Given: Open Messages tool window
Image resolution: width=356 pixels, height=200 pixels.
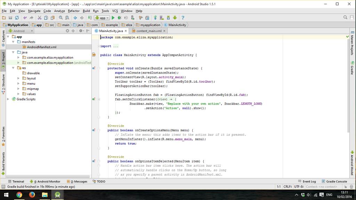Looking at the screenshot, I should pyautogui.click(x=77, y=181).
